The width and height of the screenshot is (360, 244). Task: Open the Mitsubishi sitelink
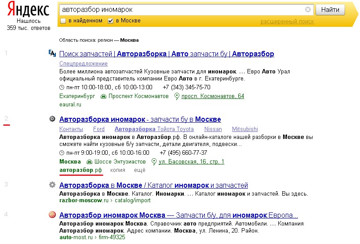click(245, 129)
